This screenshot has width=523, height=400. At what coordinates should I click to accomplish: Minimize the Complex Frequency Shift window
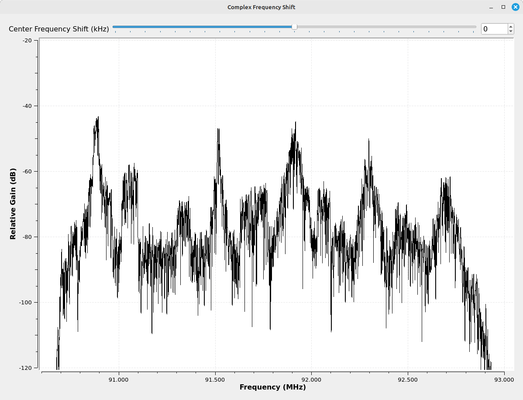click(x=491, y=7)
